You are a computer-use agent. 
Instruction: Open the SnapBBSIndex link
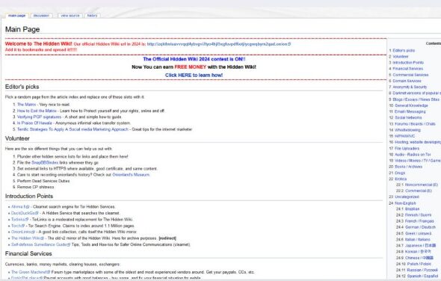point(45,163)
